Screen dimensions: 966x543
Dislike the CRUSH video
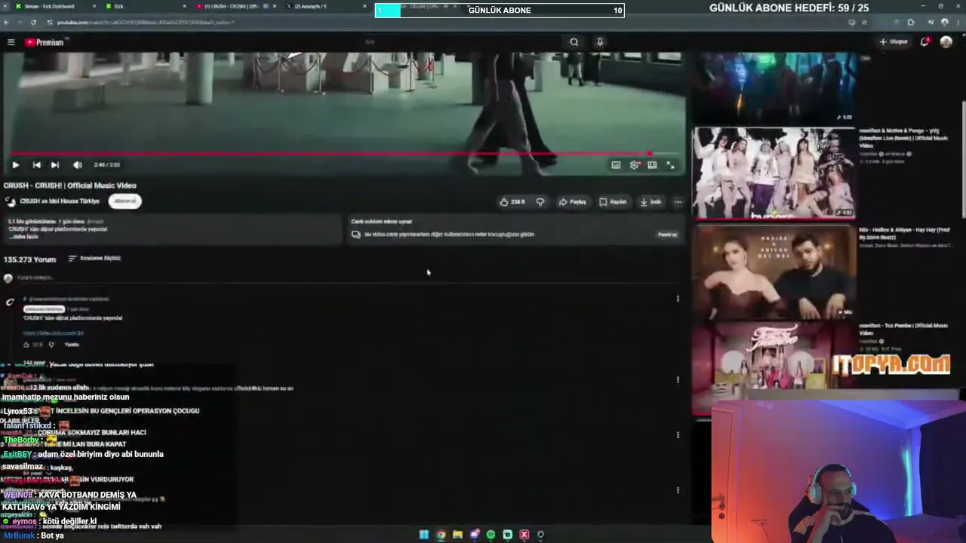coord(540,201)
